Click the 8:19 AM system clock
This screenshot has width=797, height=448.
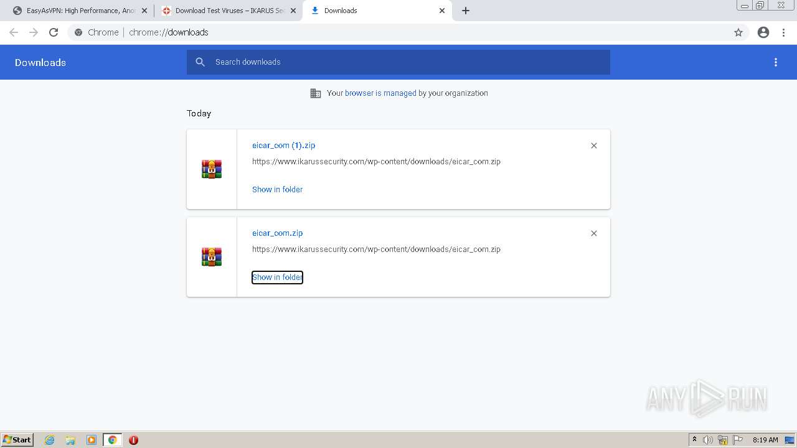click(x=765, y=440)
